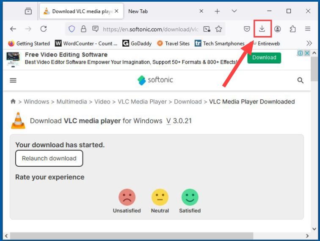Click the horizontal scrollbar thumb
320x241 pixels.
click(x=132, y=236)
